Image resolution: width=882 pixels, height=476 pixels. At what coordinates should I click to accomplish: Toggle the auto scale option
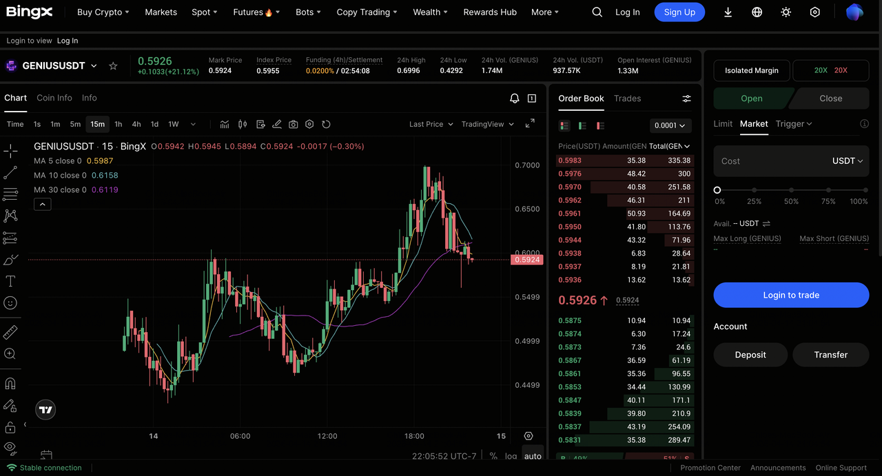coord(533,456)
